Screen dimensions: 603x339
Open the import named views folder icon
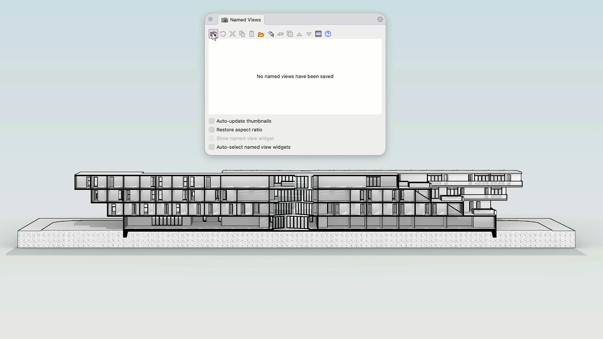click(x=261, y=34)
